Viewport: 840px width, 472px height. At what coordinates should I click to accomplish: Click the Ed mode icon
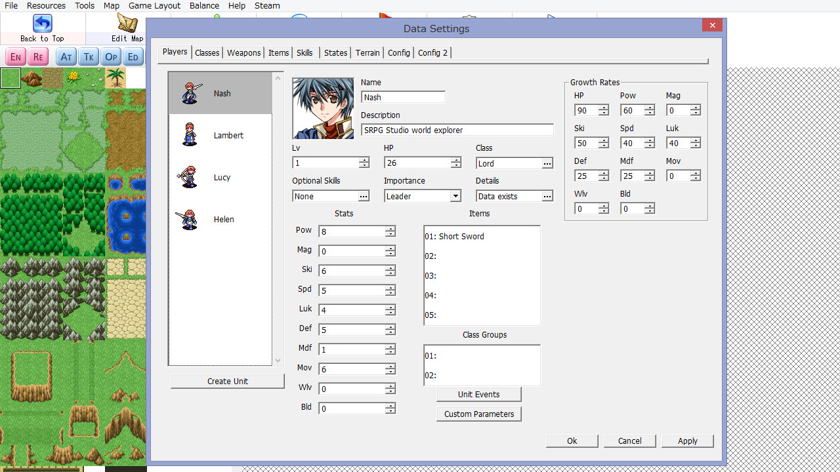pyautogui.click(x=133, y=56)
